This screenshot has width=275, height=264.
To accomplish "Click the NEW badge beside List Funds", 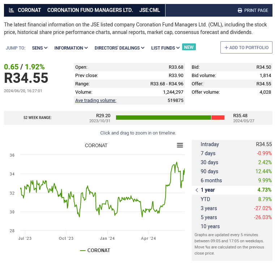I will tap(189, 47).
